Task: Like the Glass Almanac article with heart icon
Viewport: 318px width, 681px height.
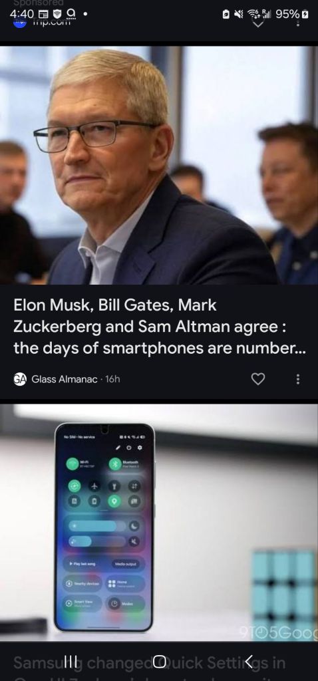Action: (258, 379)
